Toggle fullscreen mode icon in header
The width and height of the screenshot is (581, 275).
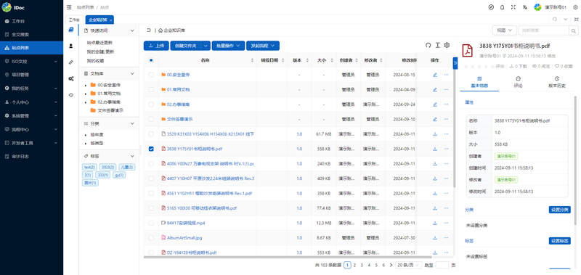coord(513,7)
